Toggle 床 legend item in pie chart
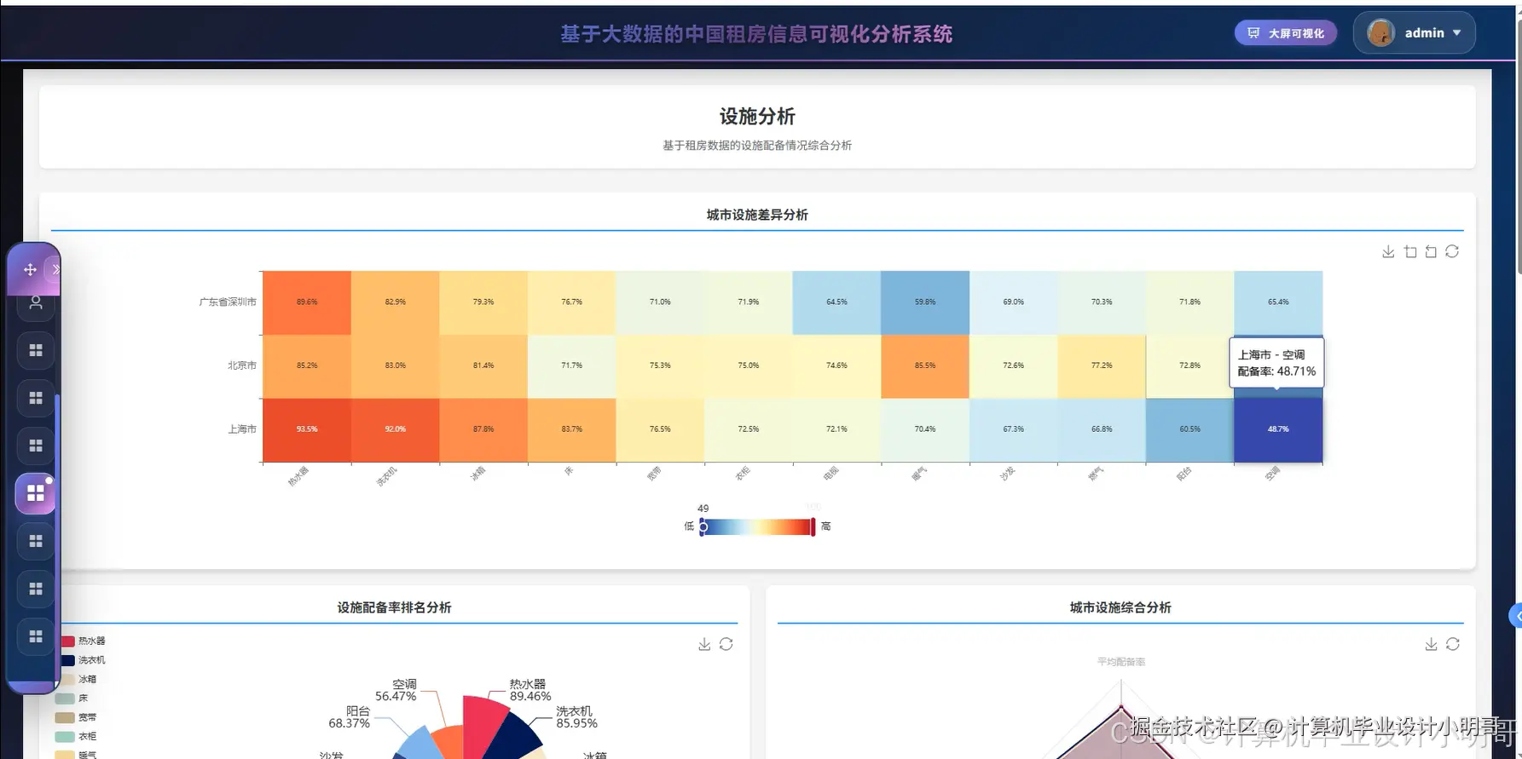This screenshot has height=759, width=1522. (72, 698)
